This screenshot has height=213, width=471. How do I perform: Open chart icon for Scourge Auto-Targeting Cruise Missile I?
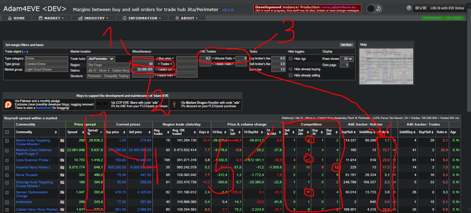coord(62,182)
